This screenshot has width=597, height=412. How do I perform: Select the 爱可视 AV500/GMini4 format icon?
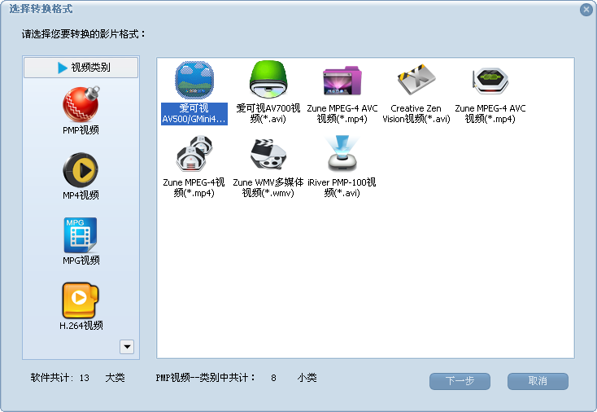pyautogui.click(x=194, y=81)
